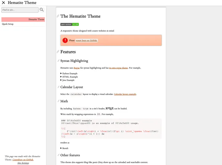Close the sidebar with the X icon

click(4, 3)
